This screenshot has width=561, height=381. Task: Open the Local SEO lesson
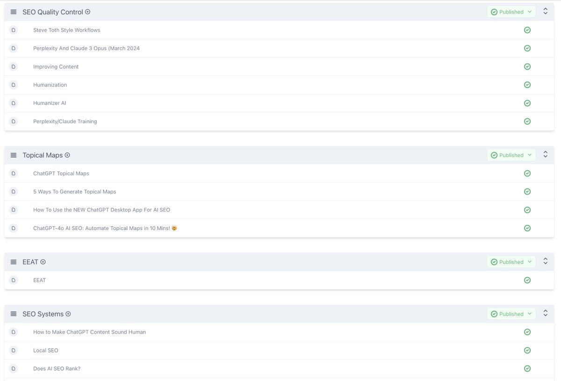[46, 350]
